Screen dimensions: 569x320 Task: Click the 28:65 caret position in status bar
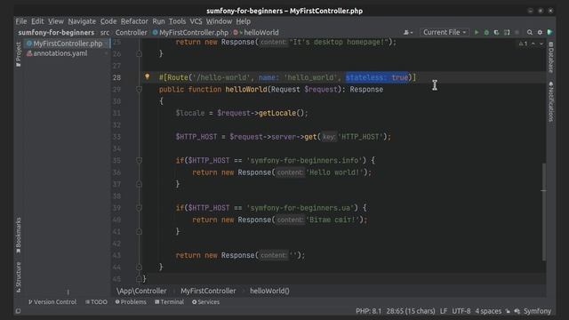(411, 311)
